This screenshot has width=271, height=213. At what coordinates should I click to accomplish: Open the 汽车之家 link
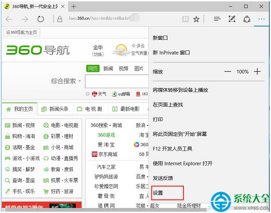click(106, 167)
